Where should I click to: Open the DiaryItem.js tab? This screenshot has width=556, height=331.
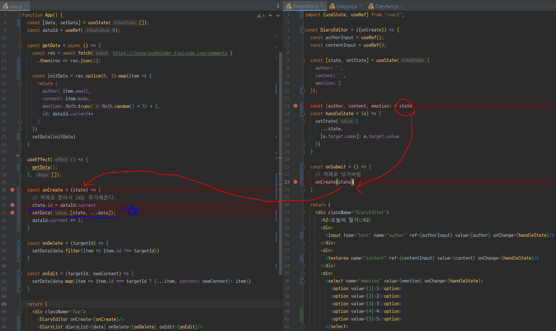(386, 6)
